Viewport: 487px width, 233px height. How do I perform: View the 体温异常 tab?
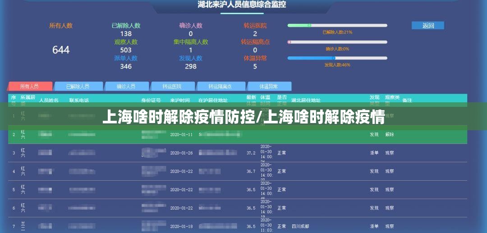pos(269,86)
